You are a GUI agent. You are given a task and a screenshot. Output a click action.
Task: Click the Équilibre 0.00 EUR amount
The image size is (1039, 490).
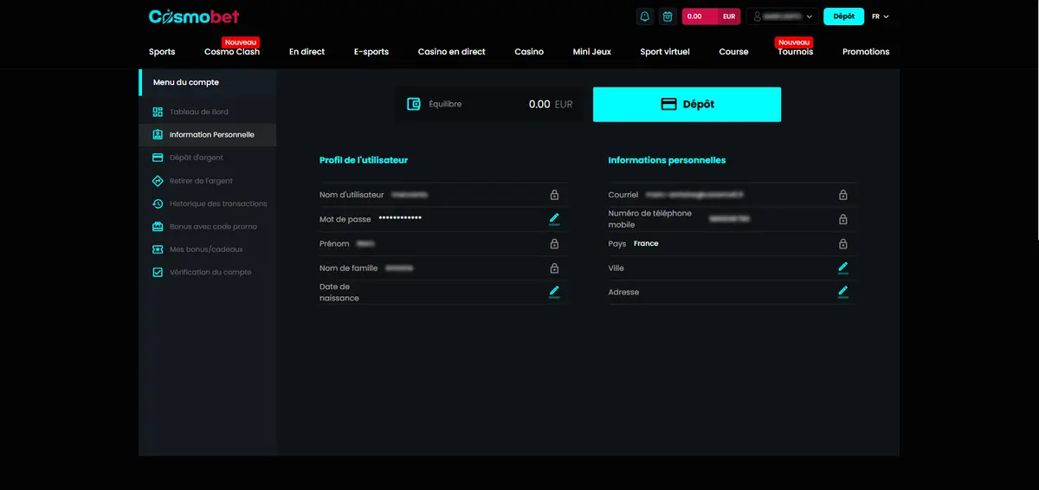click(551, 104)
